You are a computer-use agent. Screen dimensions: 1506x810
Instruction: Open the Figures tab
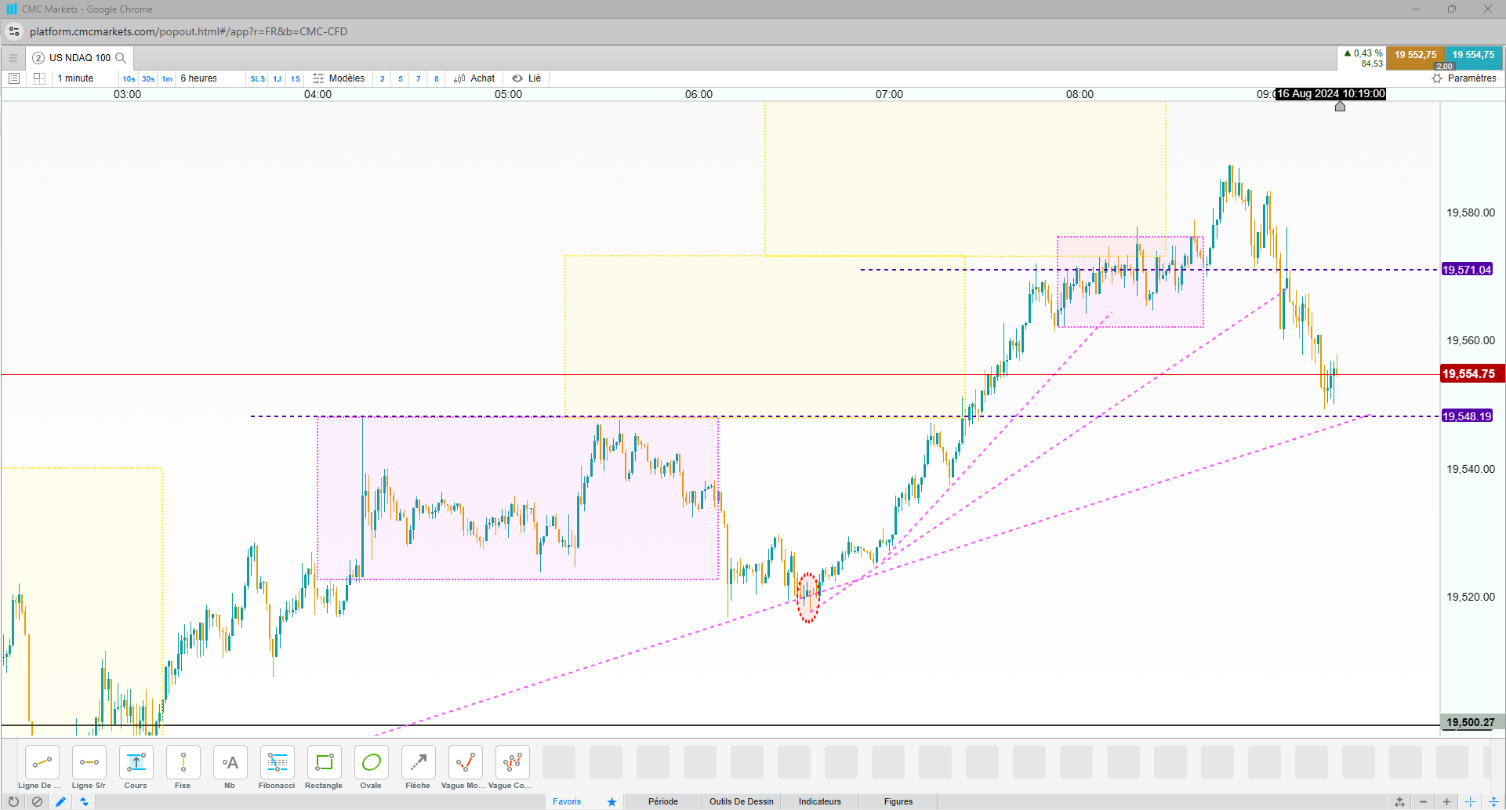point(898,801)
